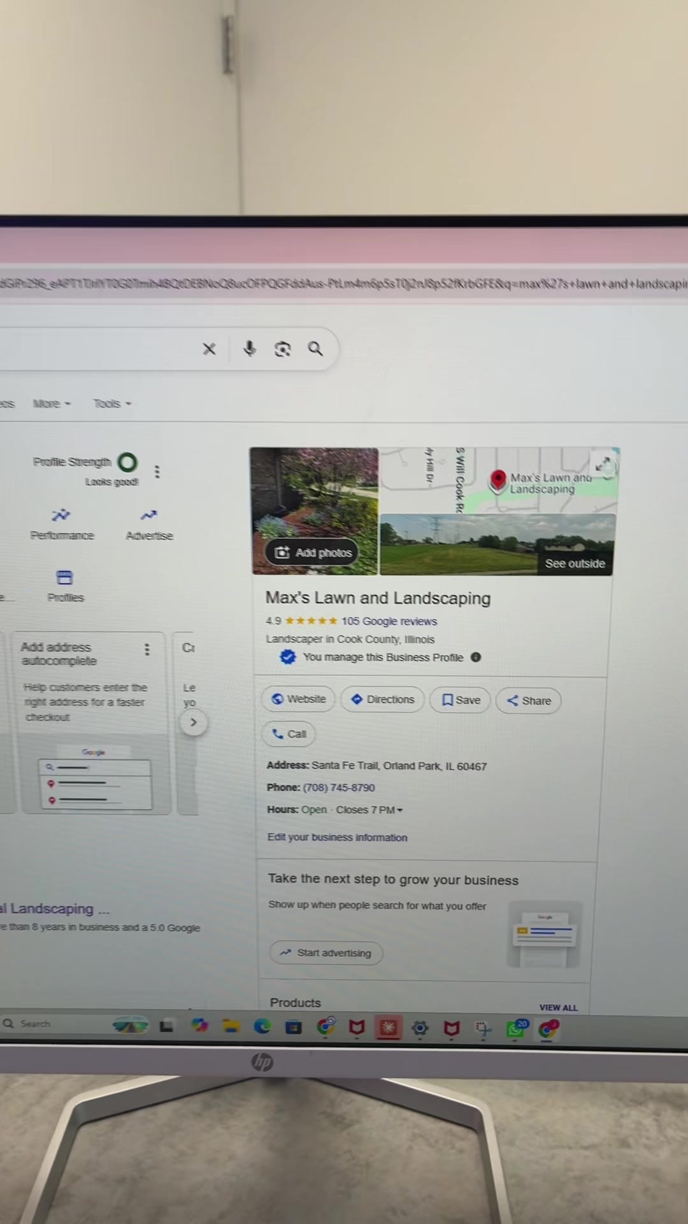Click the garden photo thumbnail
Screen dimensions: 688x1224
pos(315,511)
